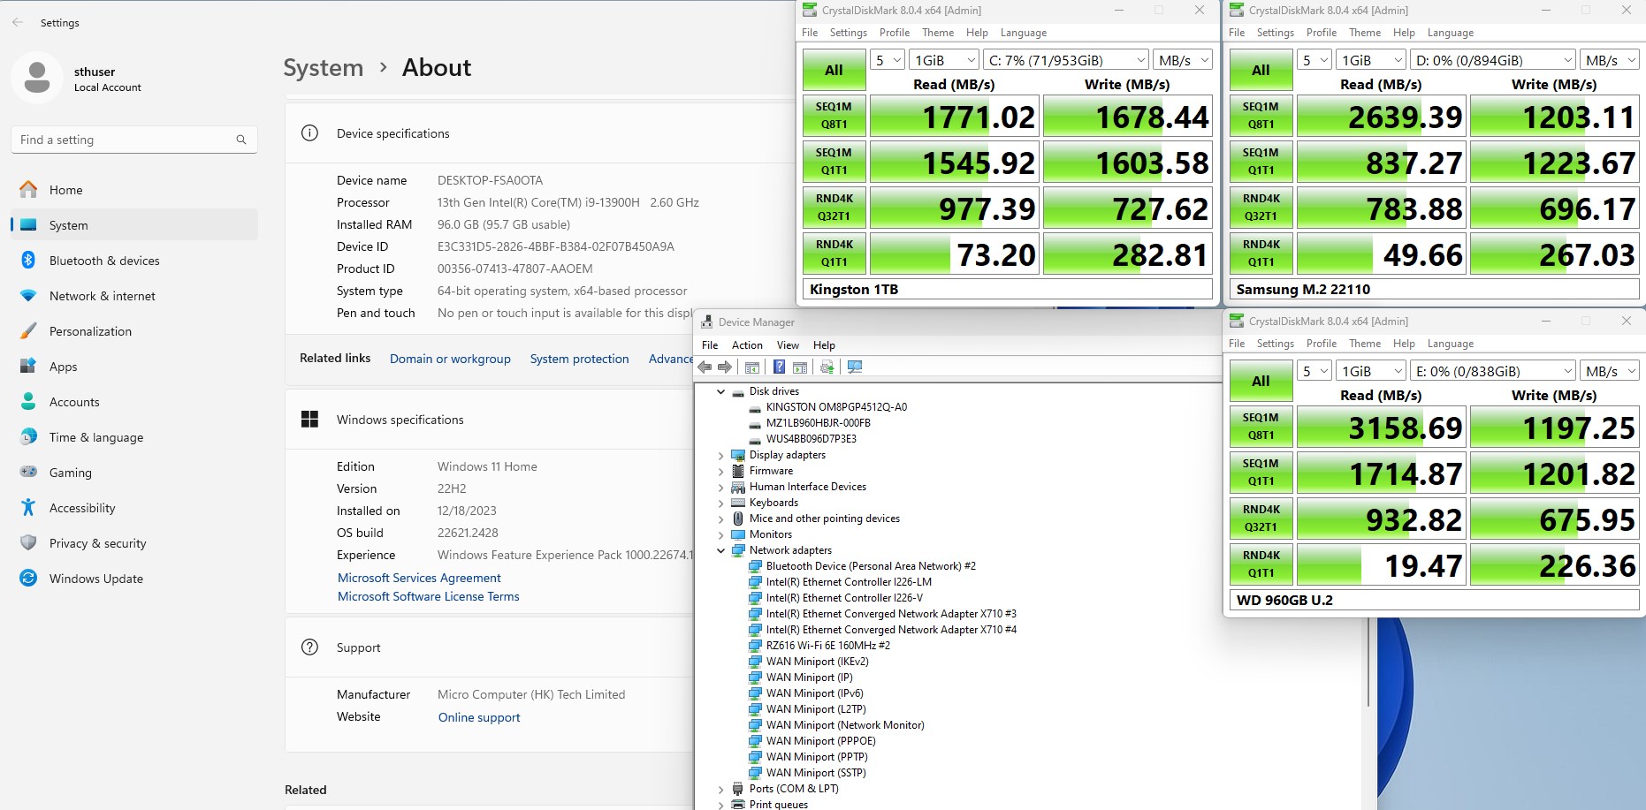Expand the Display adapters node
Viewport: 1646px width, 810px height.
pyautogui.click(x=721, y=456)
